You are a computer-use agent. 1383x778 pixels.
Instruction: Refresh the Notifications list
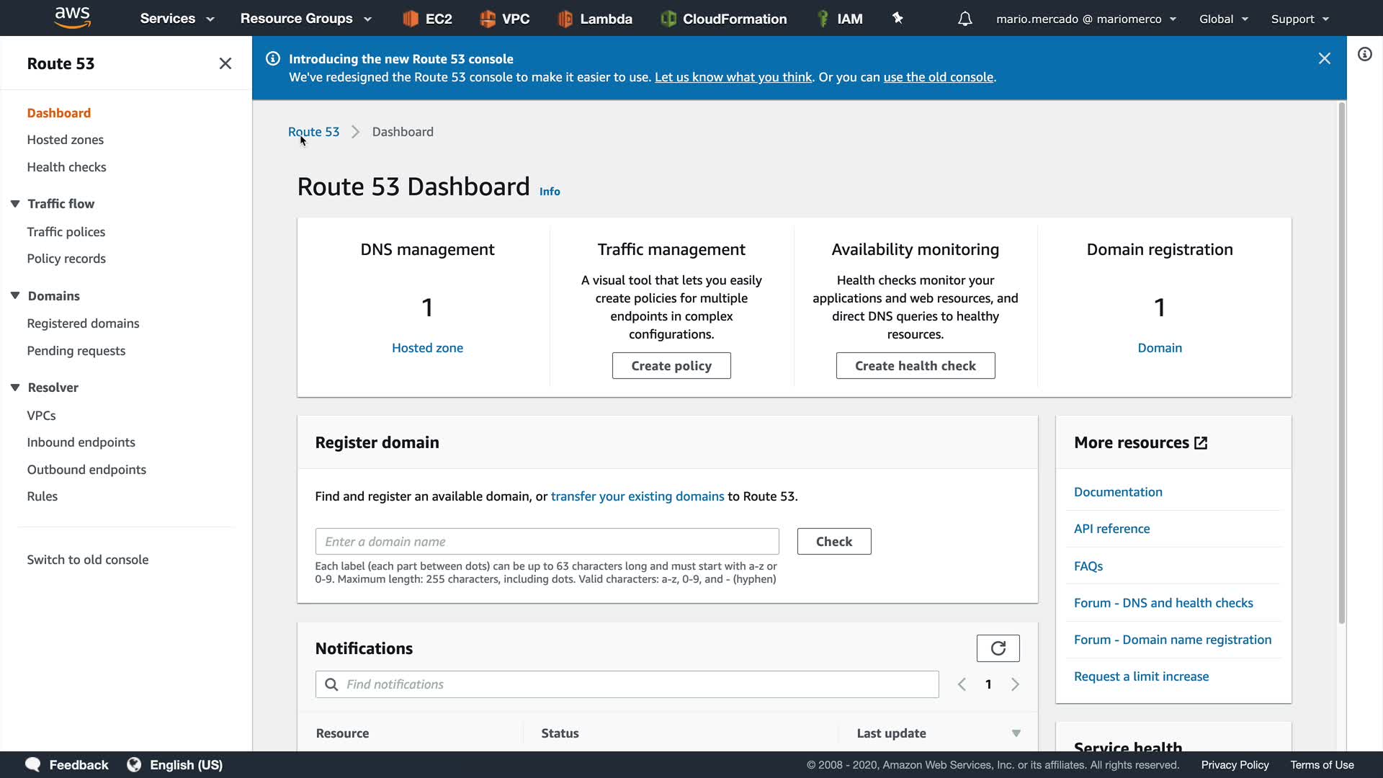pos(998,648)
